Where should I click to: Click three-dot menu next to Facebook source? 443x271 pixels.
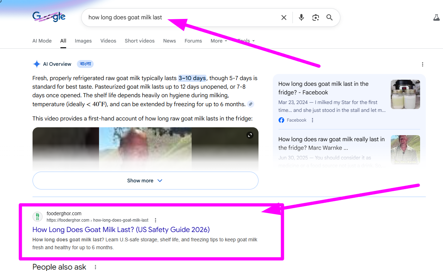[312, 120]
